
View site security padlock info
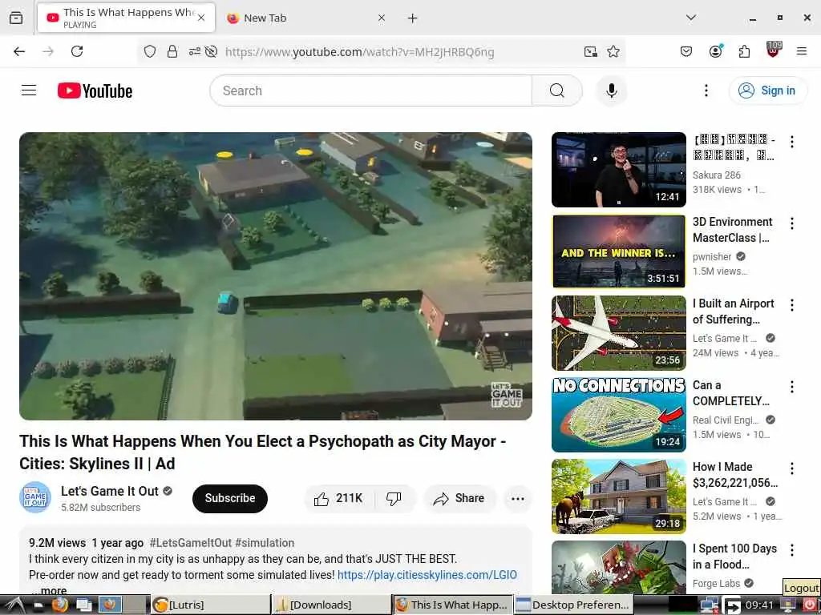coord(172,51)
